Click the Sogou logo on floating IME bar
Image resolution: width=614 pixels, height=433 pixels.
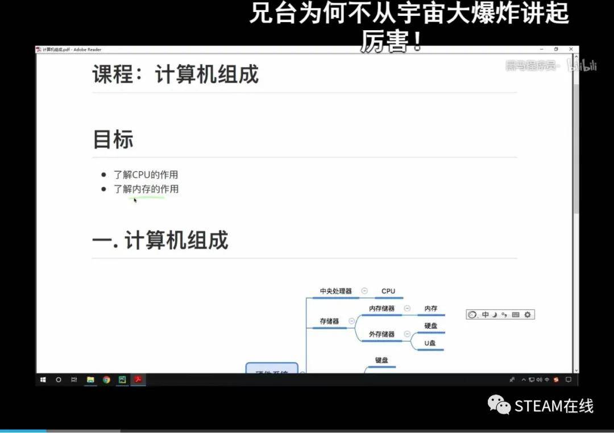[472, 315]
